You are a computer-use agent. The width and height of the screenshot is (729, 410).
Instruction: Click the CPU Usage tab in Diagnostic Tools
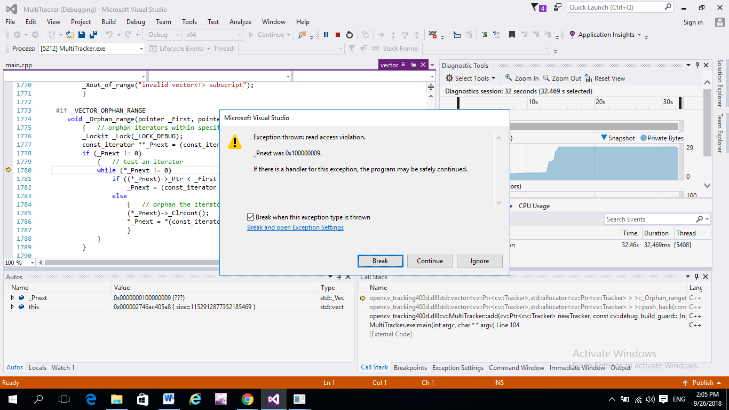pos(534,206)
